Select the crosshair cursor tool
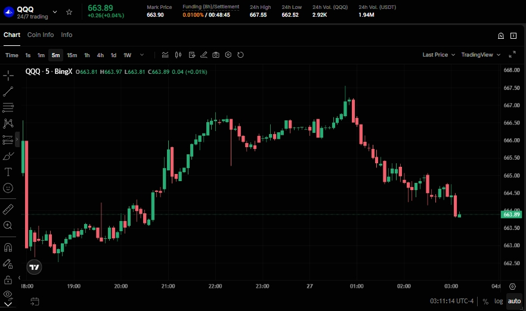The width and height of the screenshot is (526, 311). (8, 75)
